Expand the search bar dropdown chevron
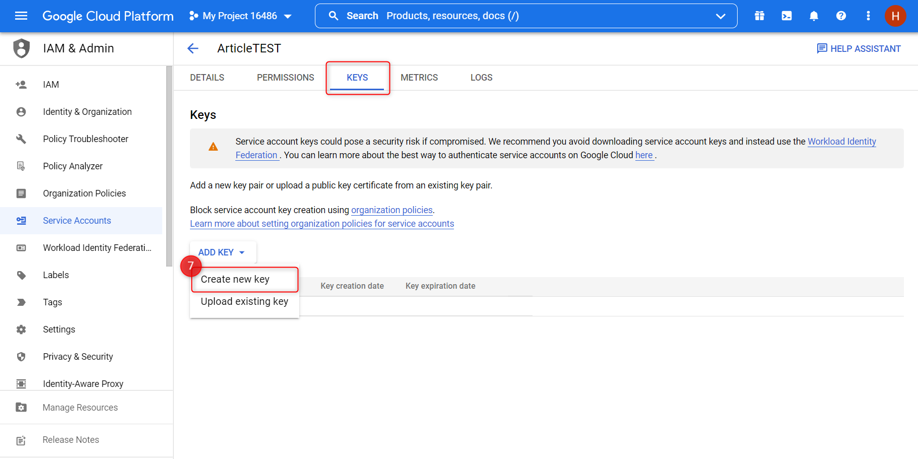The height and width of the screenshot is (459, 918). point(720,16)
